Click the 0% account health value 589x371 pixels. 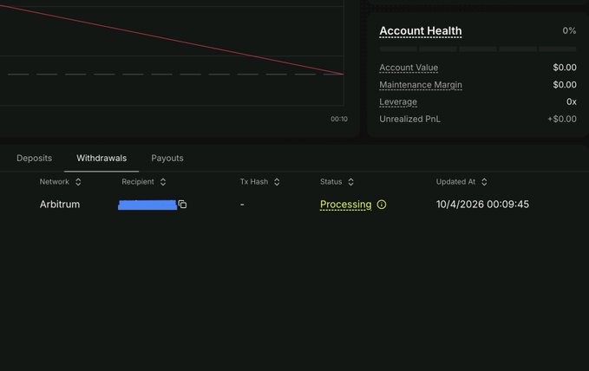pyautogui.click(x=569, y=31)
